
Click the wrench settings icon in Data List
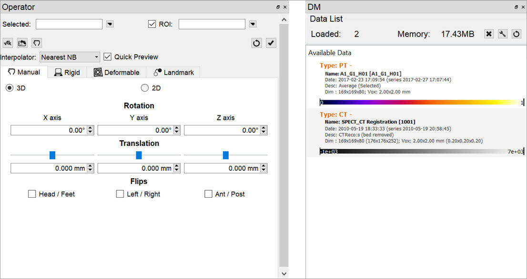(x=502, y=34)
